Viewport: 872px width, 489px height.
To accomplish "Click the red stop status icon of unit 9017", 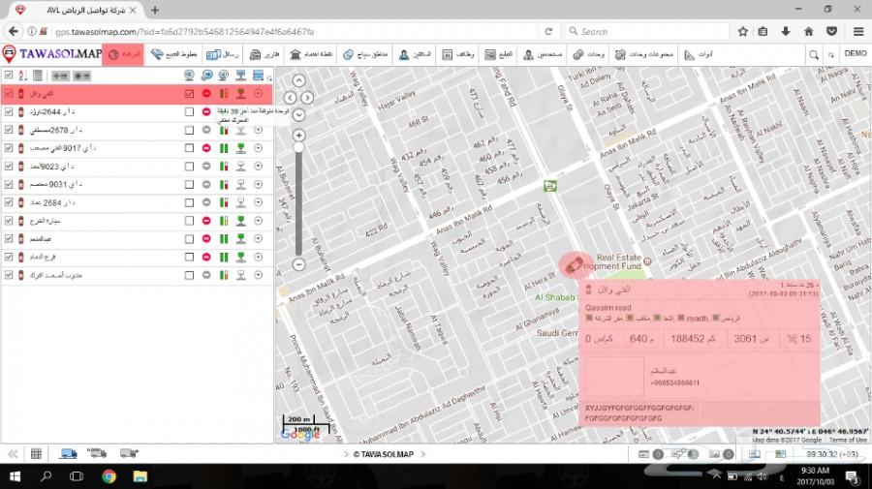I will pos(206,148).
